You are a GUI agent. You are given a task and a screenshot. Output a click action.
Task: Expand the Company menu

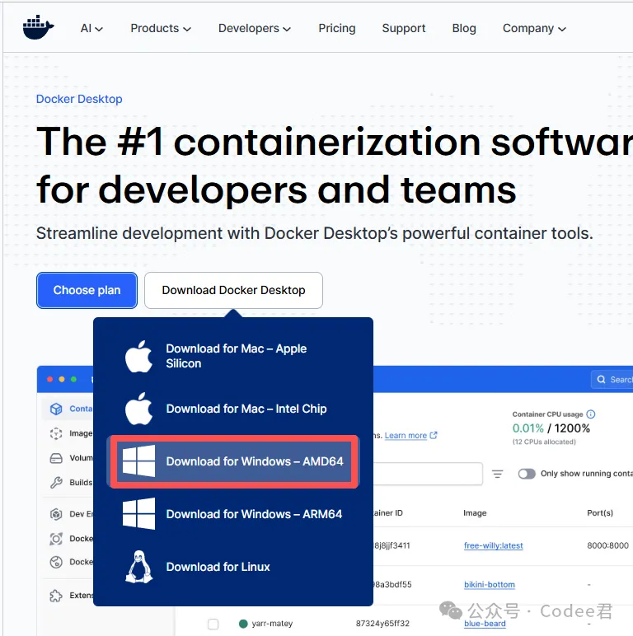click(x=534, y=28)
